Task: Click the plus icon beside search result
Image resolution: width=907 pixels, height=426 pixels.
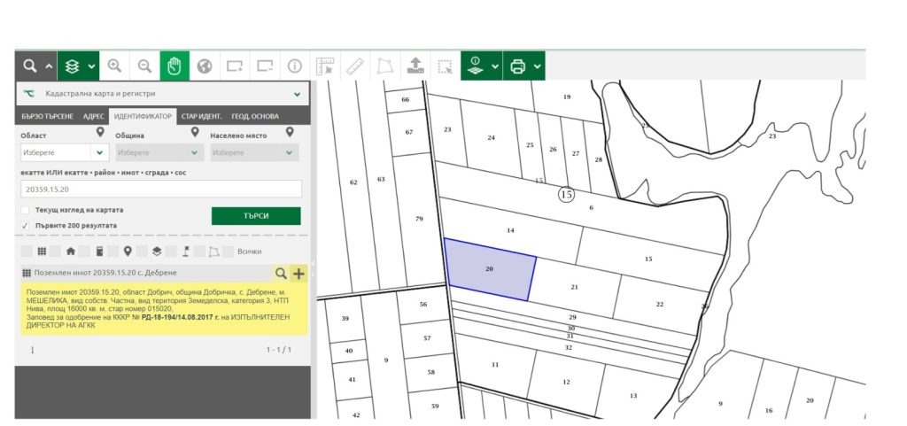Action: 298,274
